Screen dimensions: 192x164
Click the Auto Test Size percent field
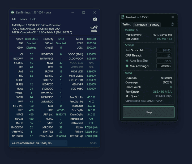[x=164, y=61]
